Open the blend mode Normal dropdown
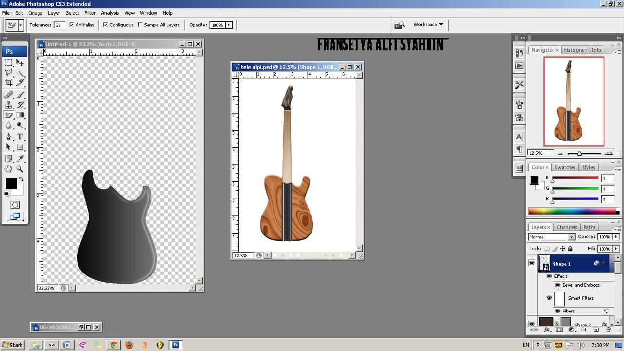624x351 pixels. 552,237
